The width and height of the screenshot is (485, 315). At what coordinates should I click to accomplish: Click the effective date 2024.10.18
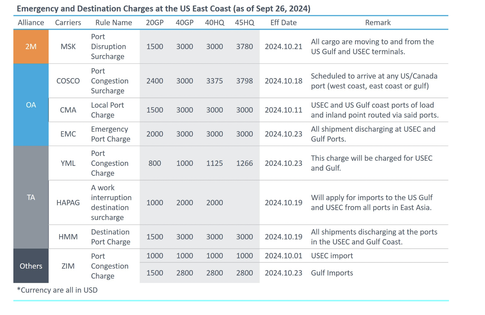pyautogui.click(x=283, y=81)
